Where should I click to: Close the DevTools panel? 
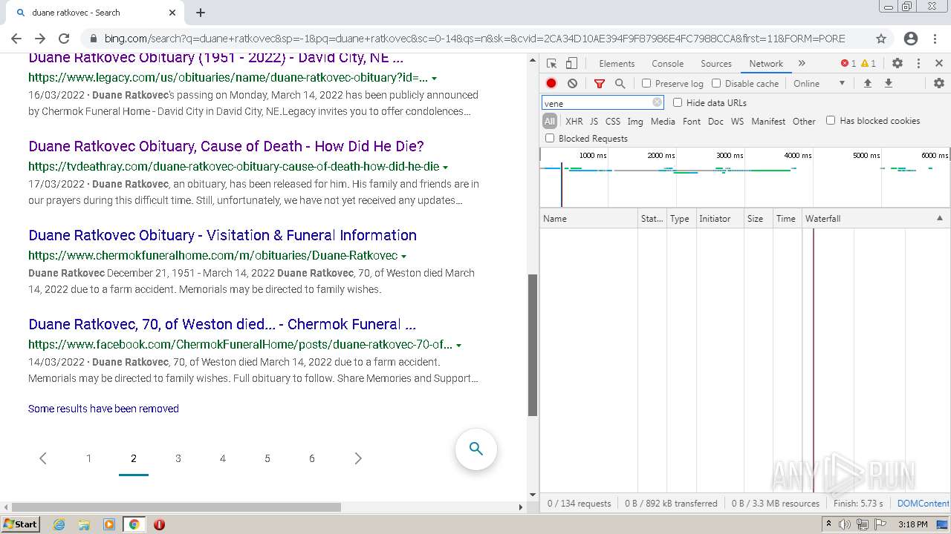[x=939, y=64]
